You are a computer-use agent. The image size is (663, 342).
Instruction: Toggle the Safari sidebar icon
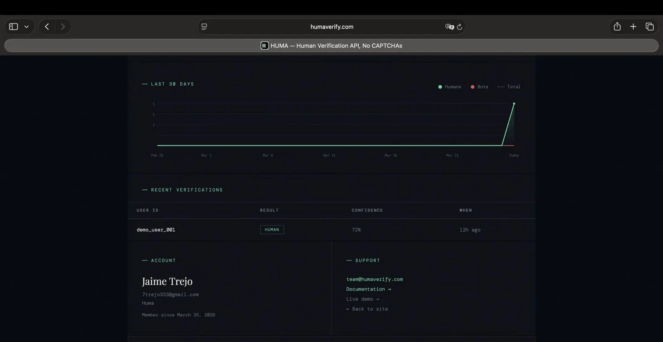pos(13,26)
